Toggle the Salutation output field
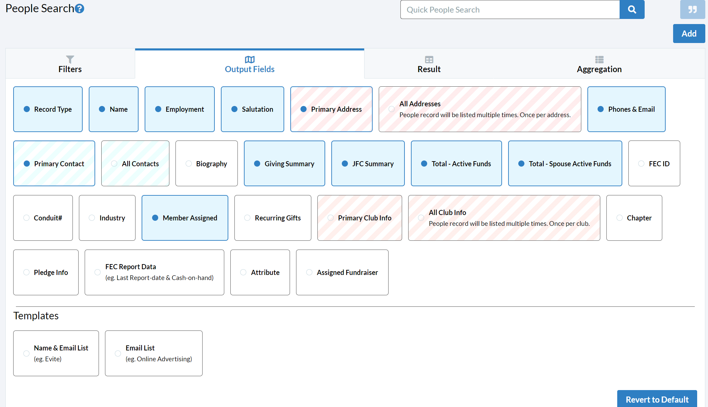 pos(252,109)
